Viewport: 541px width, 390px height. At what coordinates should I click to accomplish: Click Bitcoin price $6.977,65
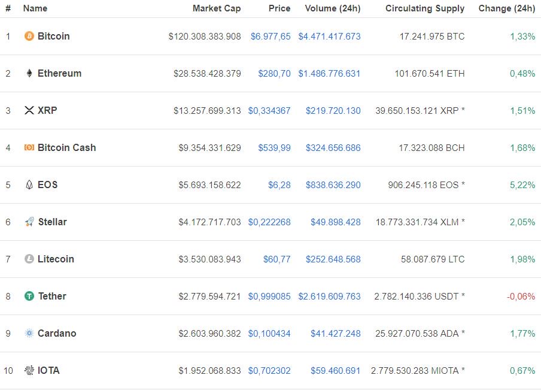pos(270,37)
